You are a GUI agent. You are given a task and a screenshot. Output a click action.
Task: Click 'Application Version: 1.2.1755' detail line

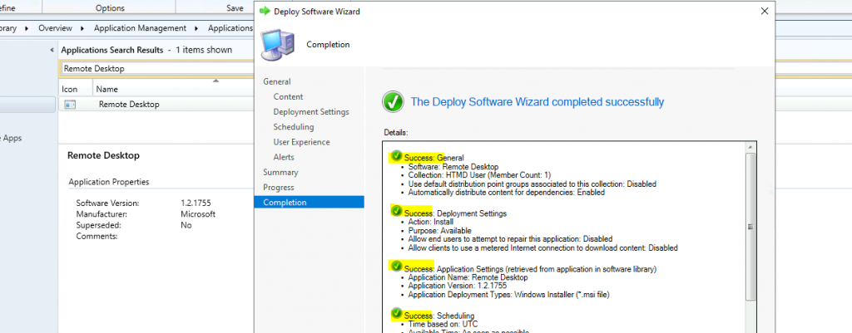457,286
